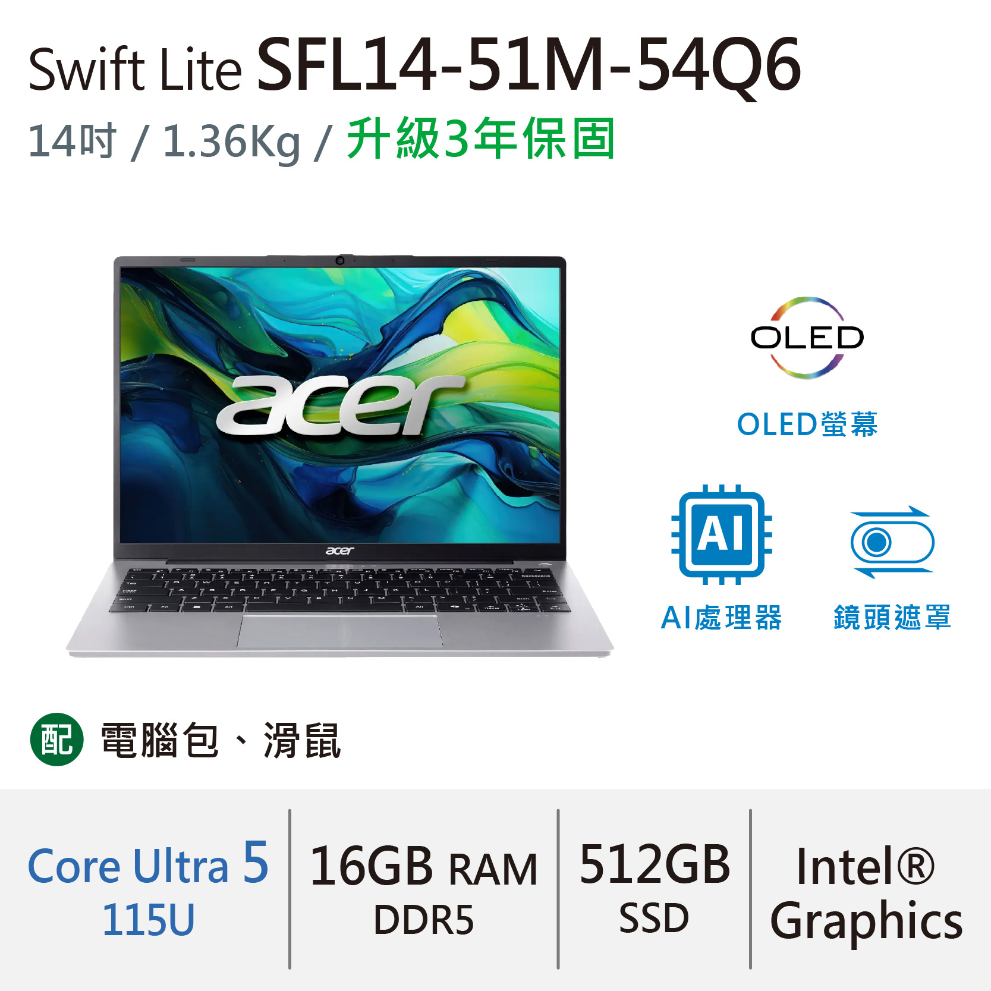Click the Swift Lite series name
The image size is (991, 991).
click(x=135, y=70)
